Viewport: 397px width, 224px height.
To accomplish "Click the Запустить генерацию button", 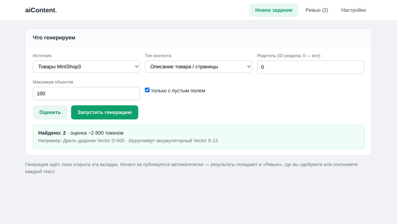I will [x=105, y=112].
